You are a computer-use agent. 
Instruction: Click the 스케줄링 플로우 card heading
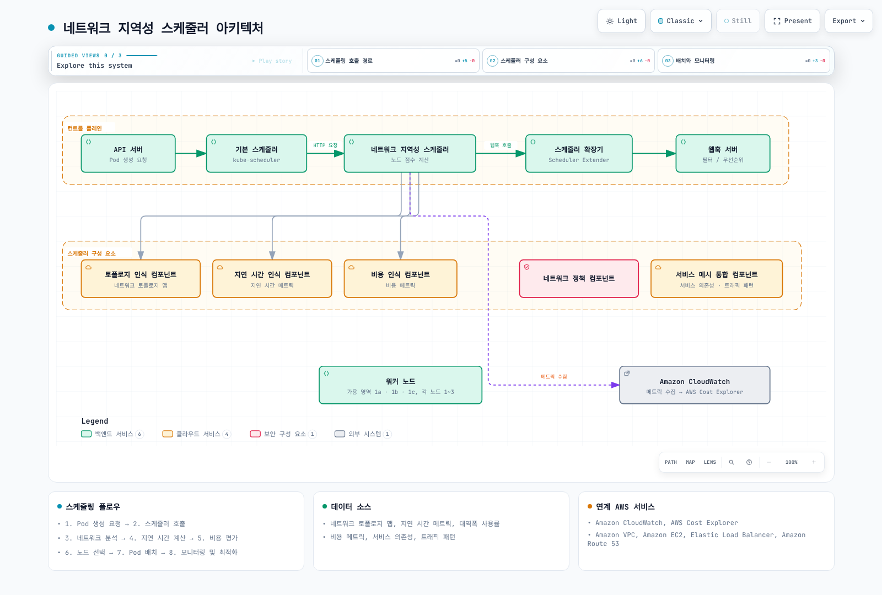(93, 507)
